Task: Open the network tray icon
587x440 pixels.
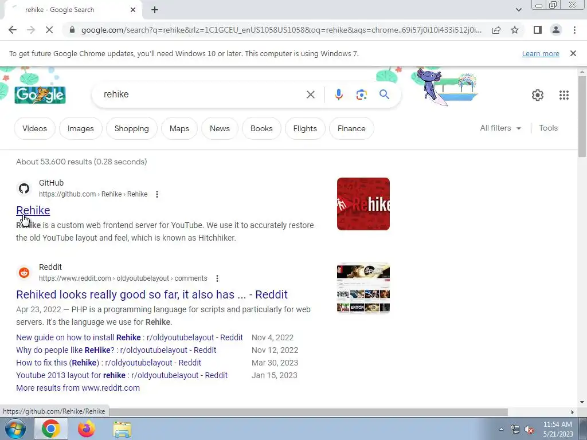Action: tap(515, 429)
